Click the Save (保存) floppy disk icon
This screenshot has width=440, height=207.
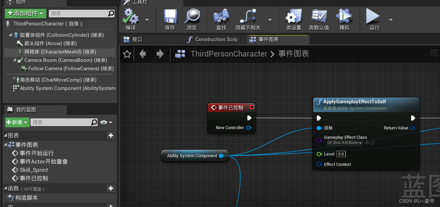[170, 16]
